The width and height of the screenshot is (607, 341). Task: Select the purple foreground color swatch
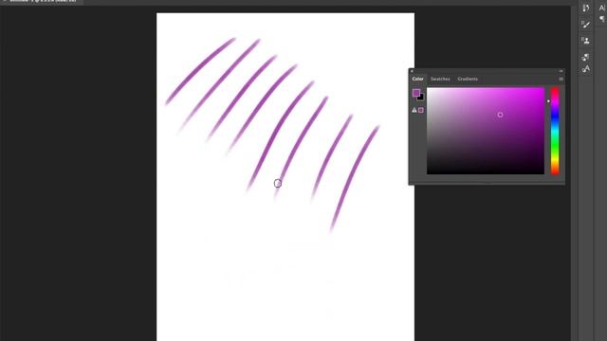point(416,93)
